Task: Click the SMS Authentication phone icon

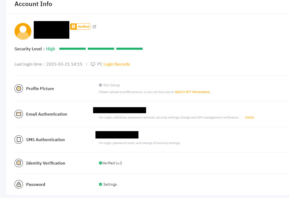Action: pyautogui.click(x=19, y=140)
